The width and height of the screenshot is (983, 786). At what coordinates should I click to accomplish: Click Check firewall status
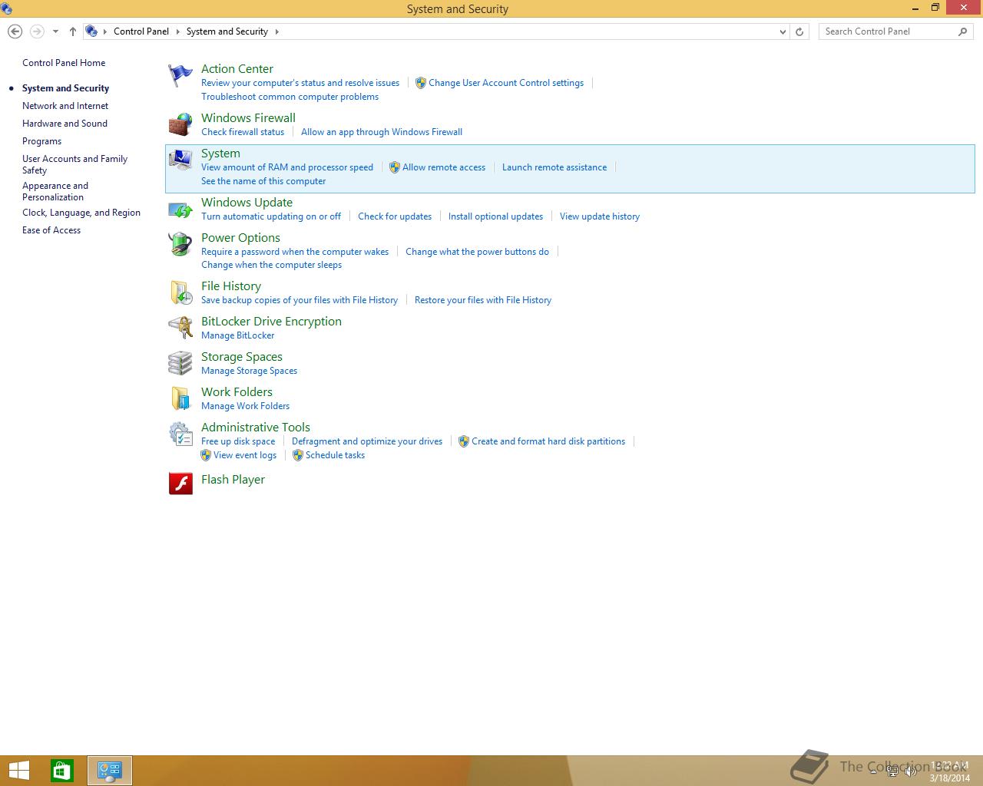(243, 132)
